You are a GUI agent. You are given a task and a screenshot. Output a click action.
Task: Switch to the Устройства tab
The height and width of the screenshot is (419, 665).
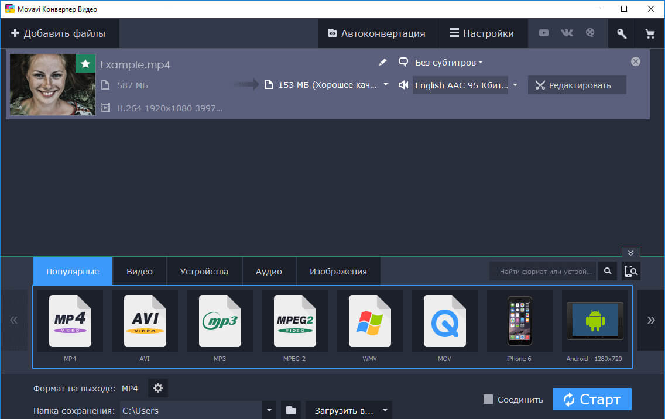click(204, 272)
